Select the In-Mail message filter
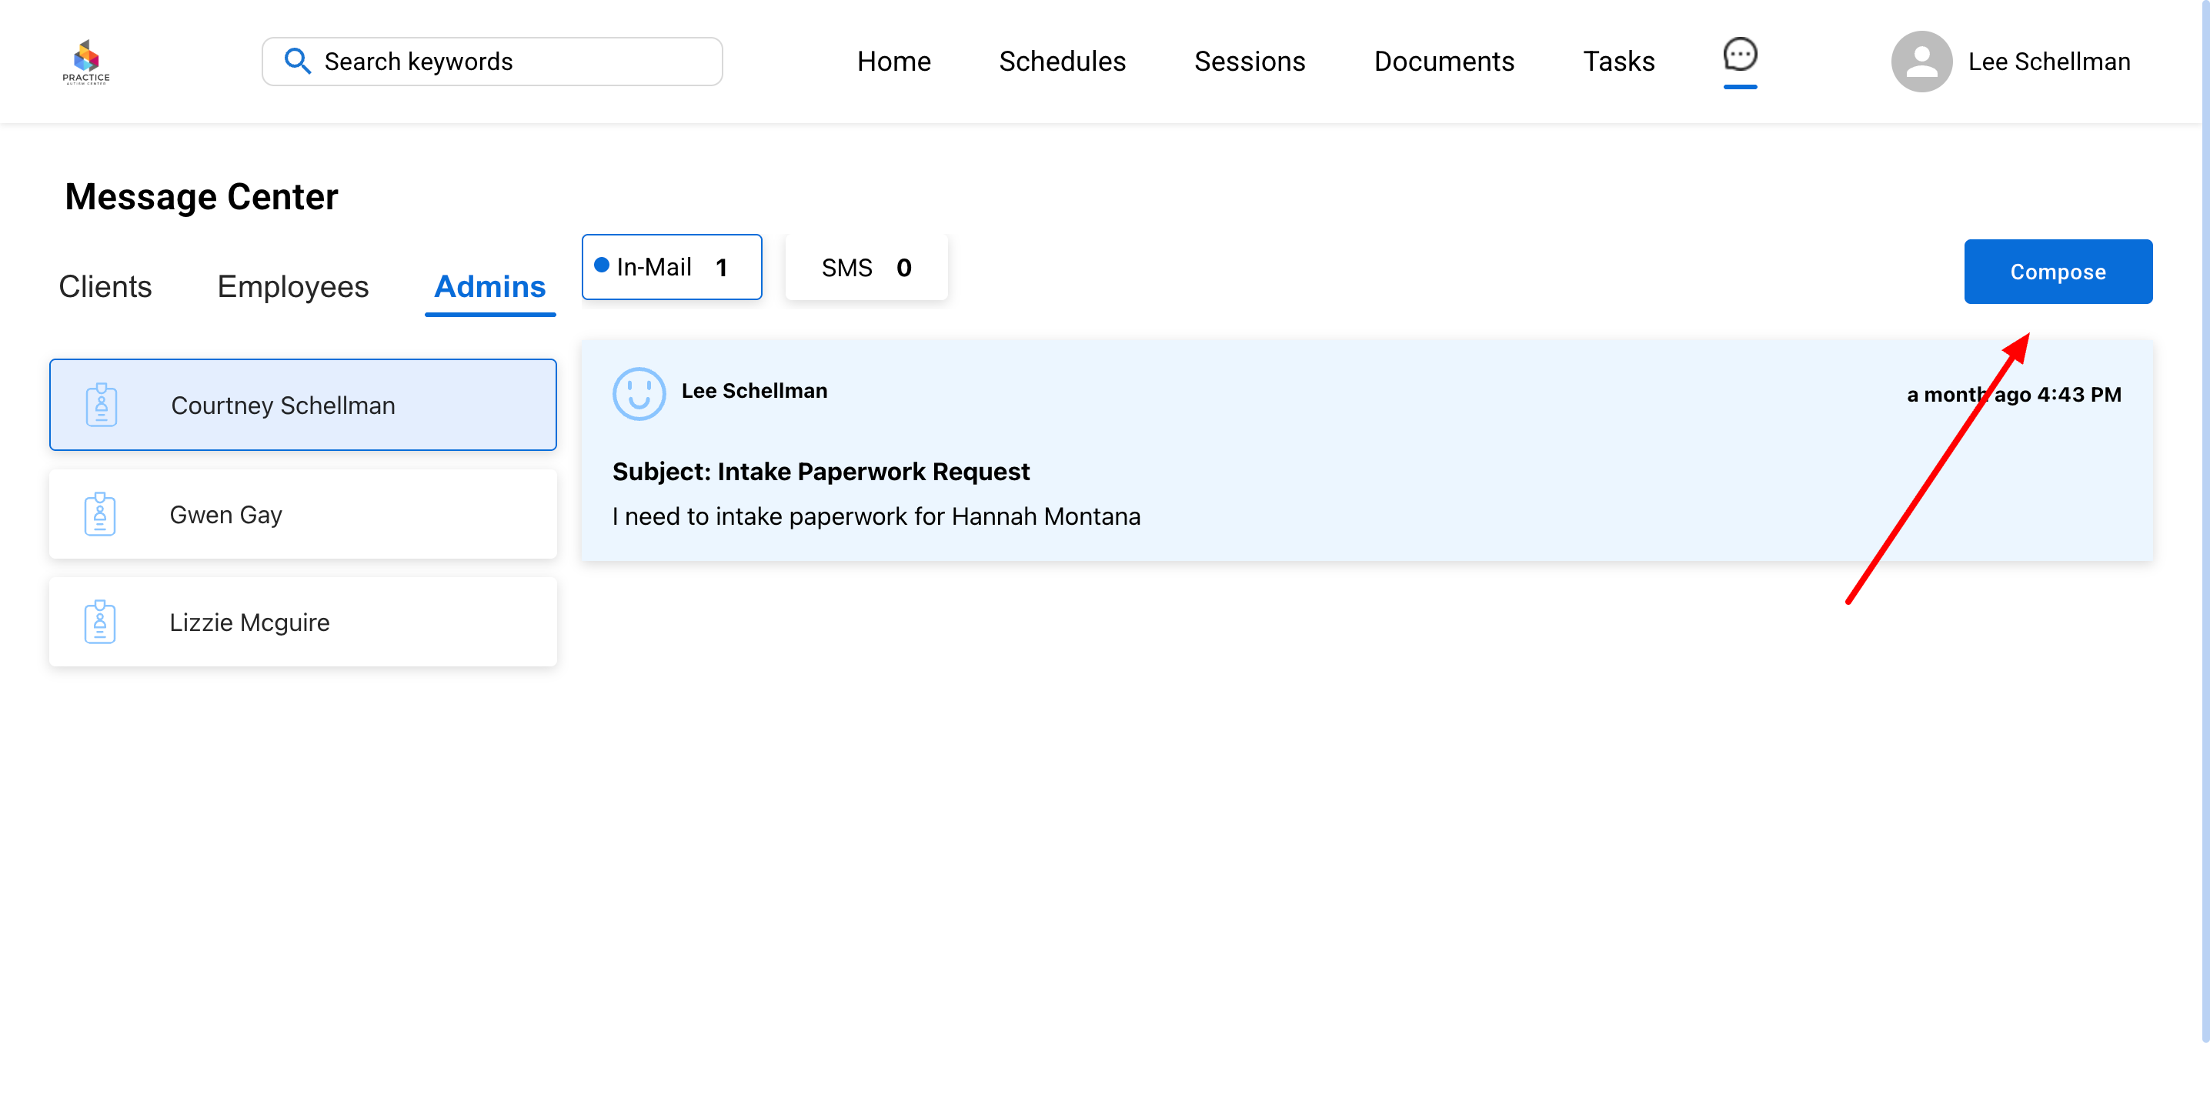Viewport: 2210px width, 1105px height. pos(671,267)
